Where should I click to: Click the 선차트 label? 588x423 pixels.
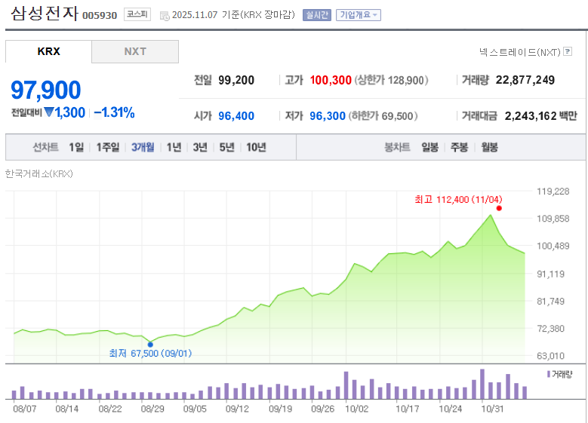point(45,147)
